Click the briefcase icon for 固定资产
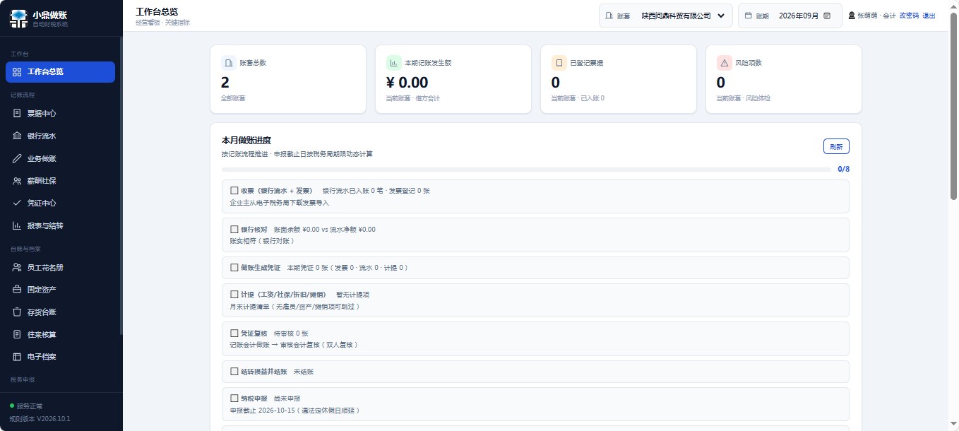959x431 pixels. click(17, 290)
